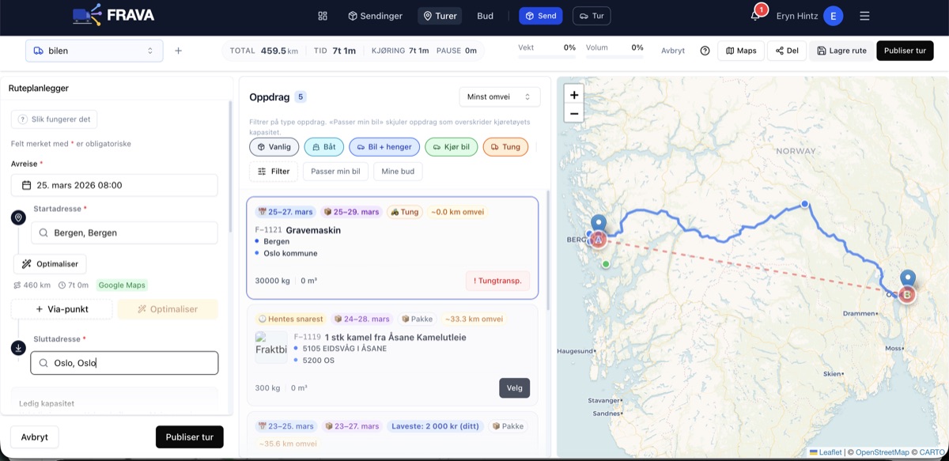Click map marker A at Bergen

click(599, 238)
